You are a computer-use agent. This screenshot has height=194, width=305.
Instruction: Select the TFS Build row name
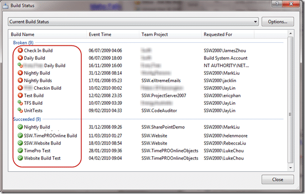point(33,103)
